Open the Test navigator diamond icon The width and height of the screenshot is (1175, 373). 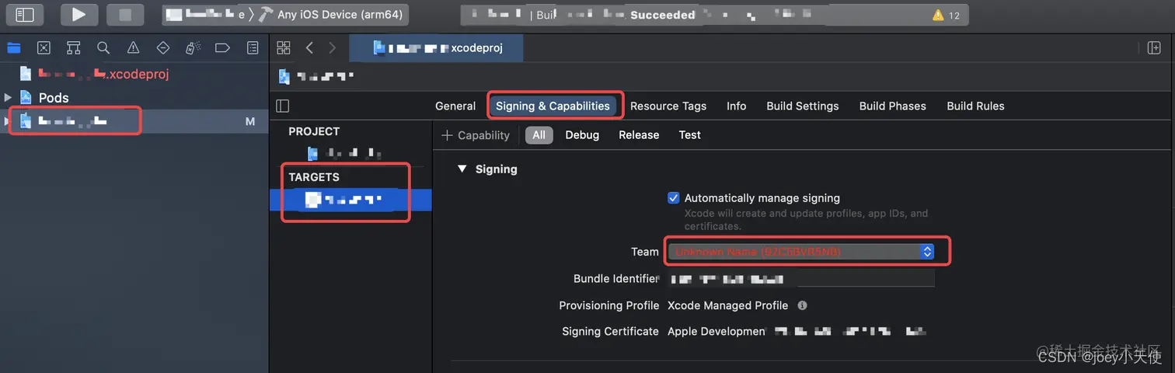tap(163, 48)
